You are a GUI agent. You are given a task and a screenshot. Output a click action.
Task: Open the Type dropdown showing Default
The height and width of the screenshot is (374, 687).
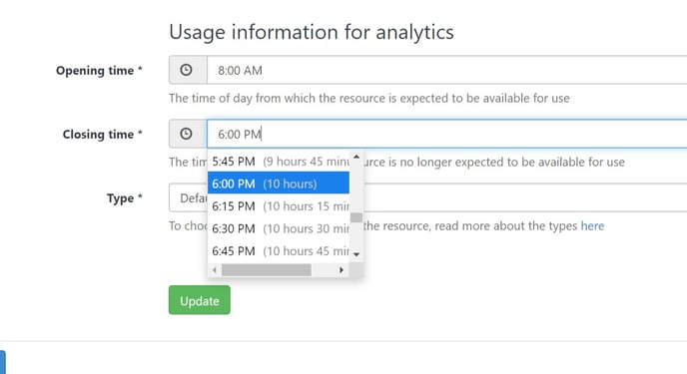coord(428,197)
